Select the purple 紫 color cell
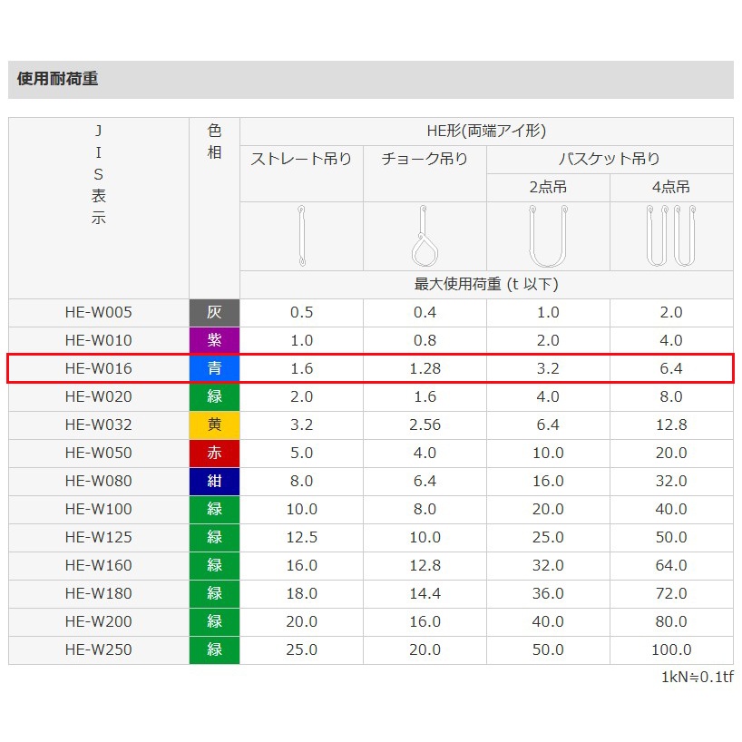Viewport: 742px width, 742px height. click(x=214, y=341)
